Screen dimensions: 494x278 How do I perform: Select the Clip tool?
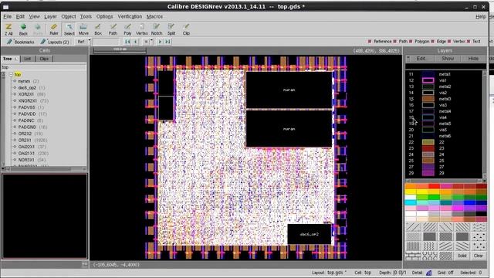click(x=186, y=29)
